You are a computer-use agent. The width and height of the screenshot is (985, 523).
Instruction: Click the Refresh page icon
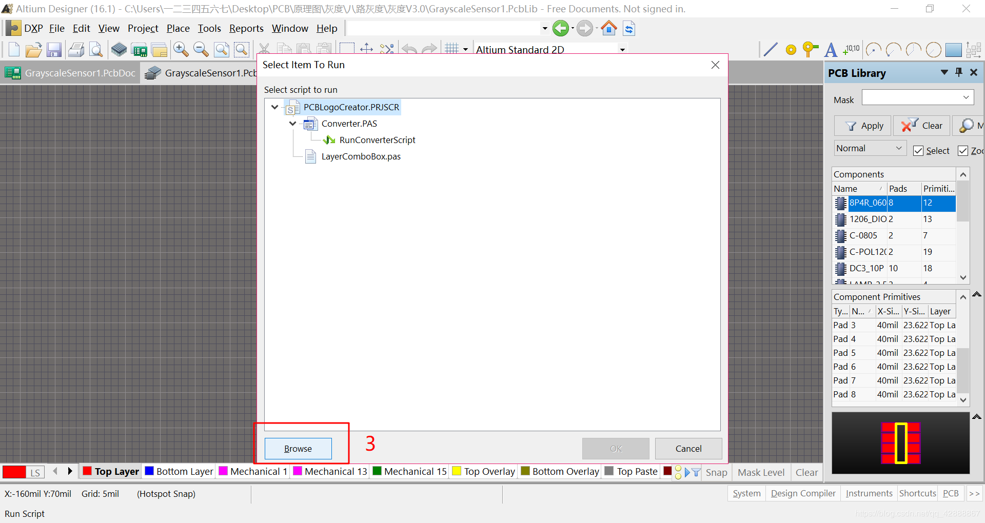(x=629, y=28)
